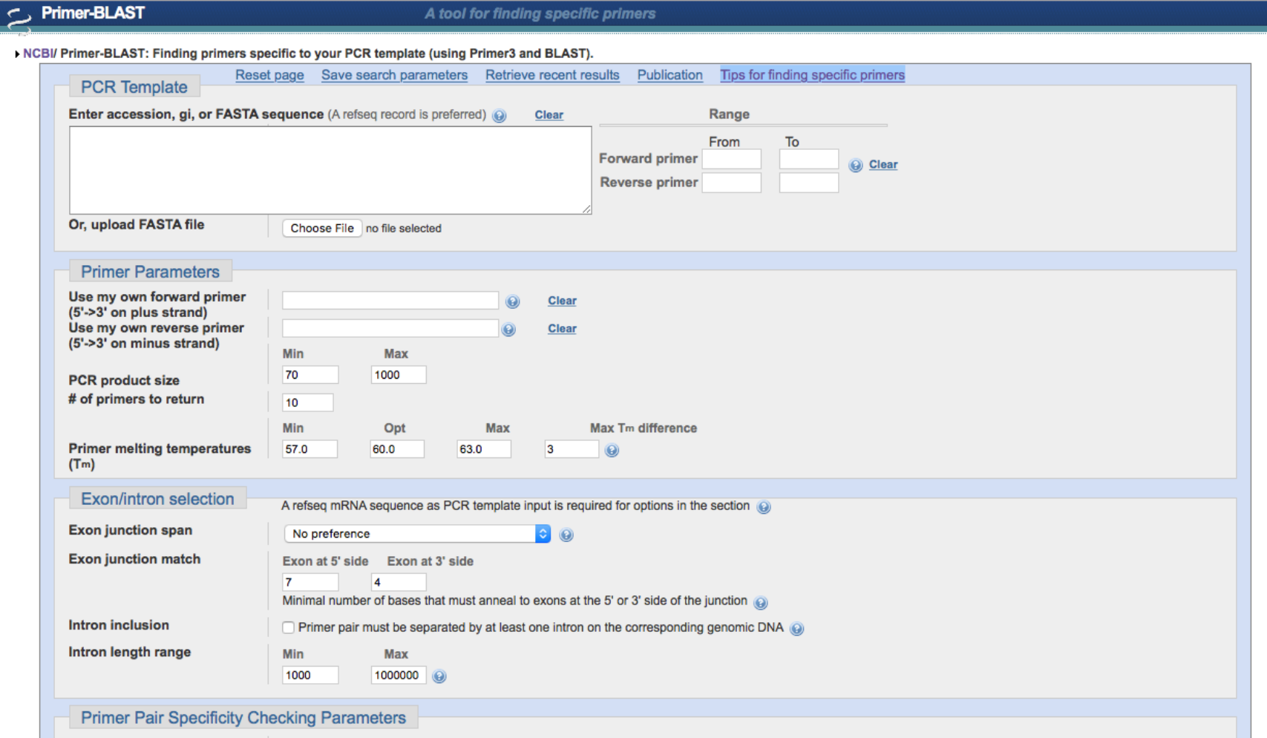Click Exon at 3' side field
The width and height of the screenshot is (1267, 738).
[399, 582]
